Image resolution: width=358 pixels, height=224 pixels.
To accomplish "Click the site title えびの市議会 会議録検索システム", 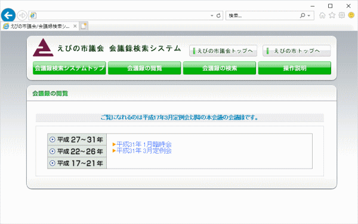I will point(119,48).
